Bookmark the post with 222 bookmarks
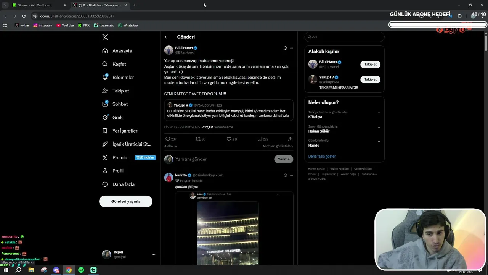488x275 pixels. (x=260, y=139)
